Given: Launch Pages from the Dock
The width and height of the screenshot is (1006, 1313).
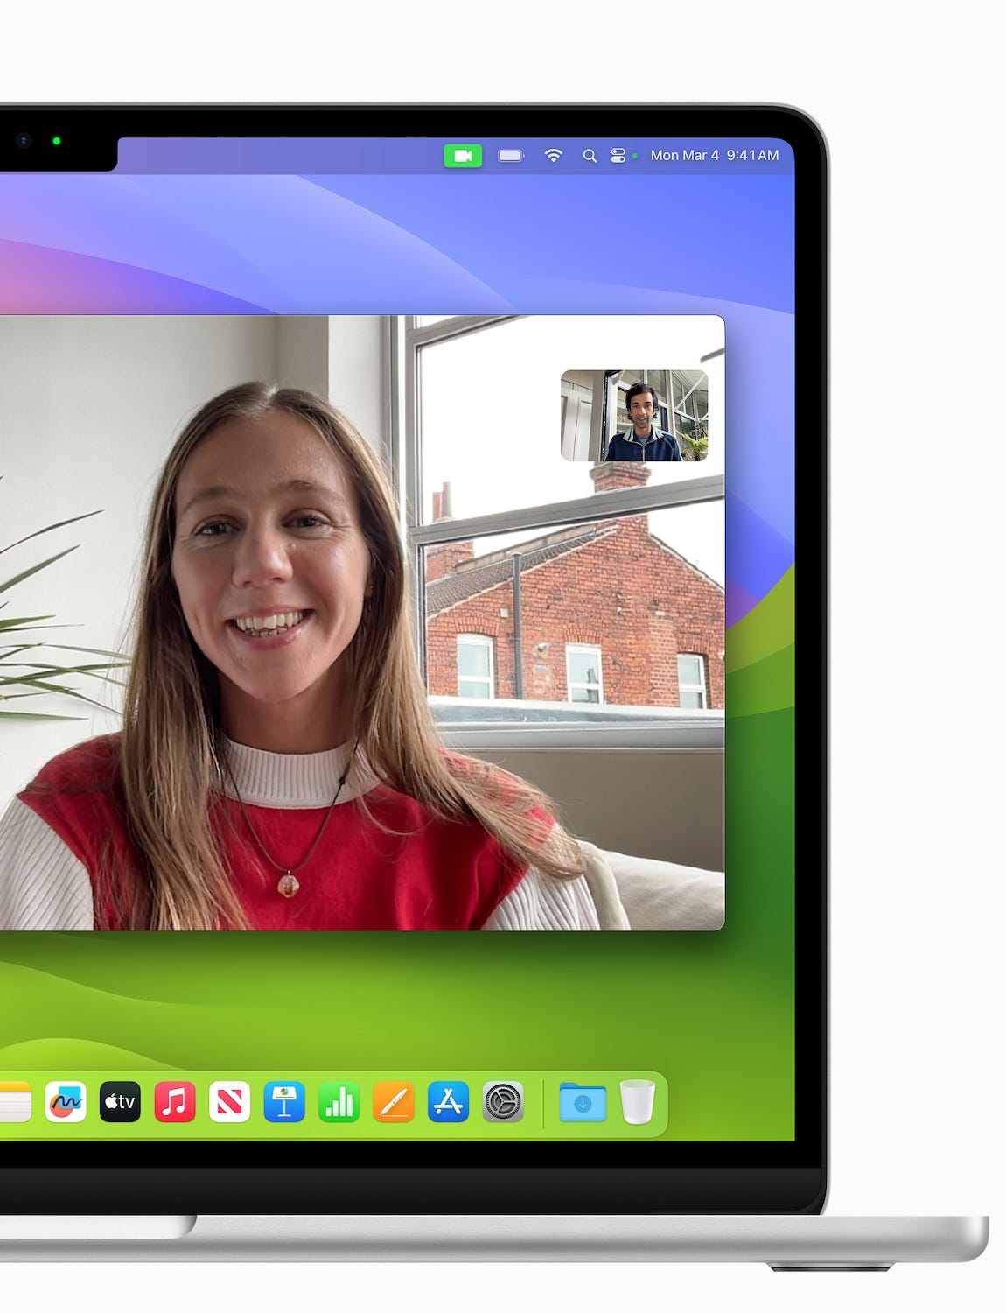Looking at the screenshot, I should click(394, 1102).
